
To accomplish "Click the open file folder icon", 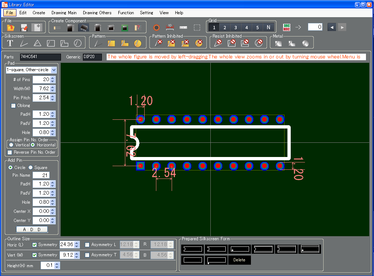I will pyautogui.click(x=11, y=28).
